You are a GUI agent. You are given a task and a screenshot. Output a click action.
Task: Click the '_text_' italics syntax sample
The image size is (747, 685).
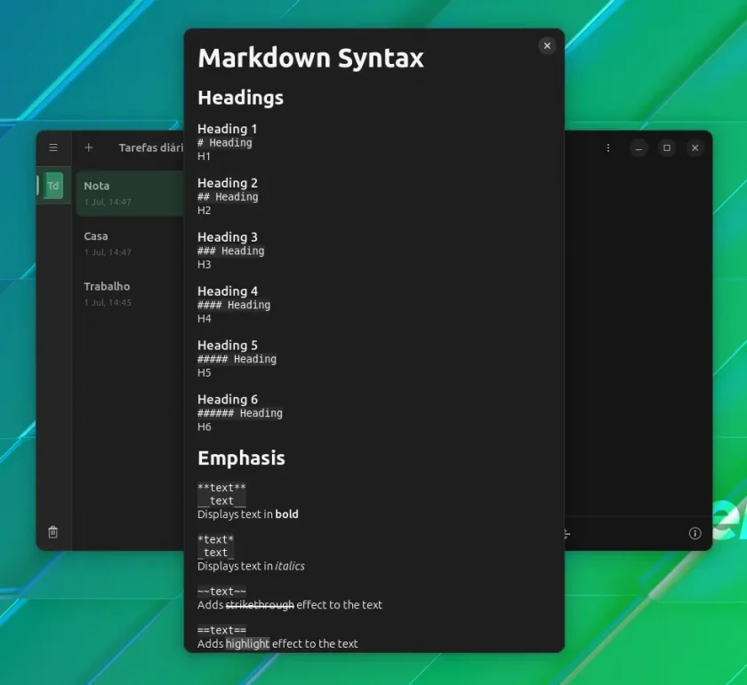point(215,553)
